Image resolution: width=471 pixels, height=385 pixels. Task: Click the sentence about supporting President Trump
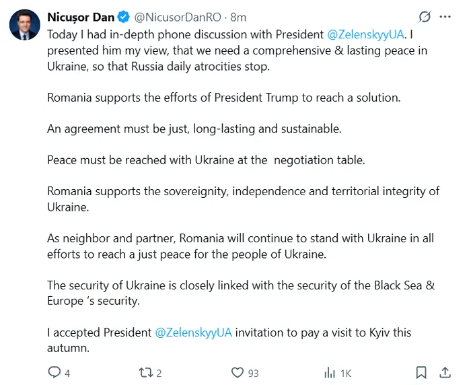(223, 98)
